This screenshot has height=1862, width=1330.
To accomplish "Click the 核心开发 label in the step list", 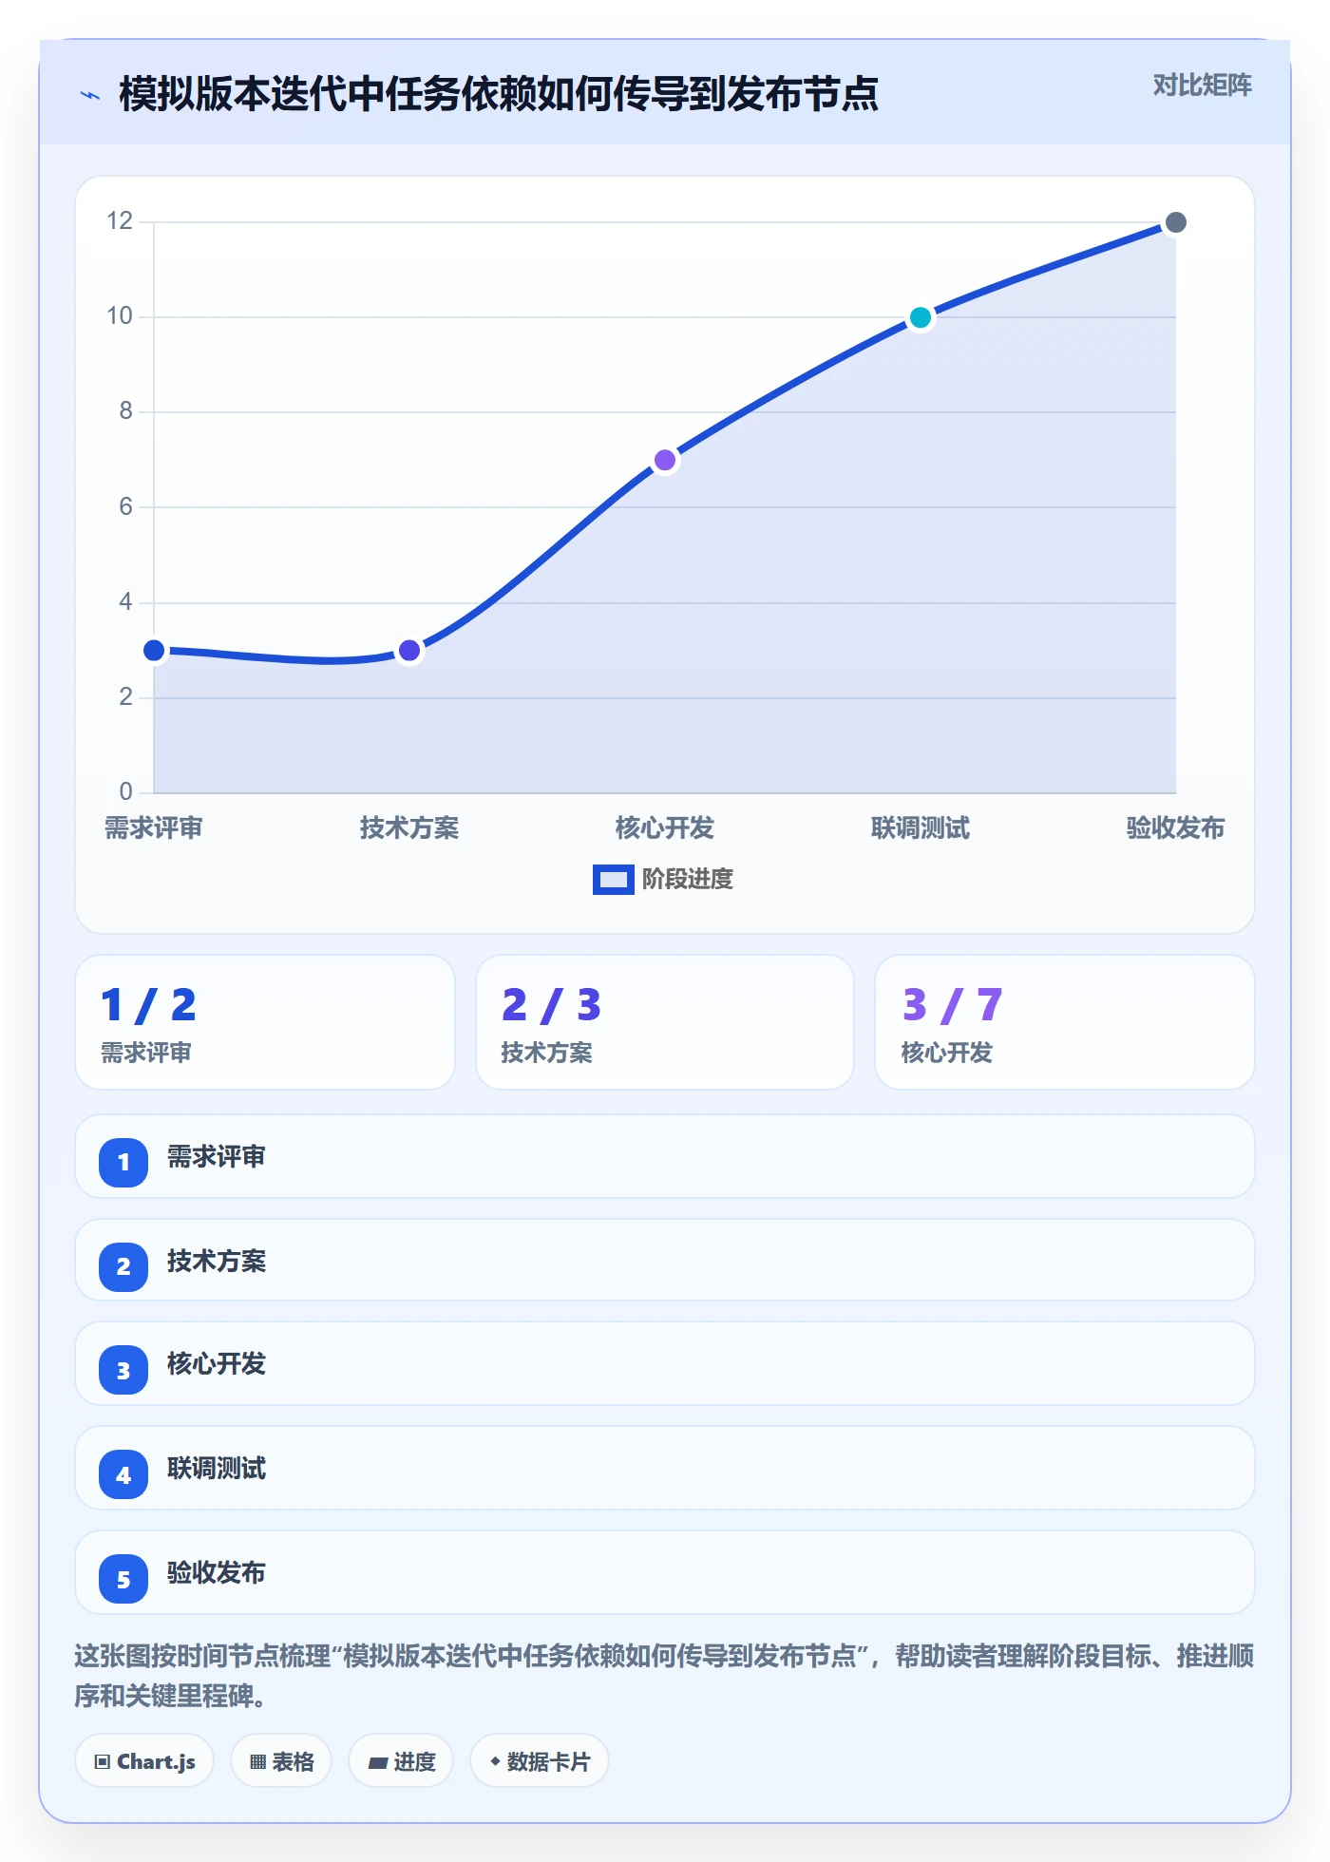I will click(x=217, y=1364).
